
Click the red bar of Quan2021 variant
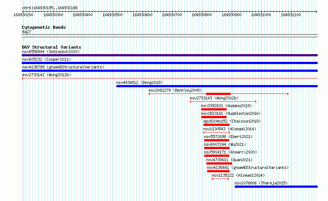click(x=219, y=163)
